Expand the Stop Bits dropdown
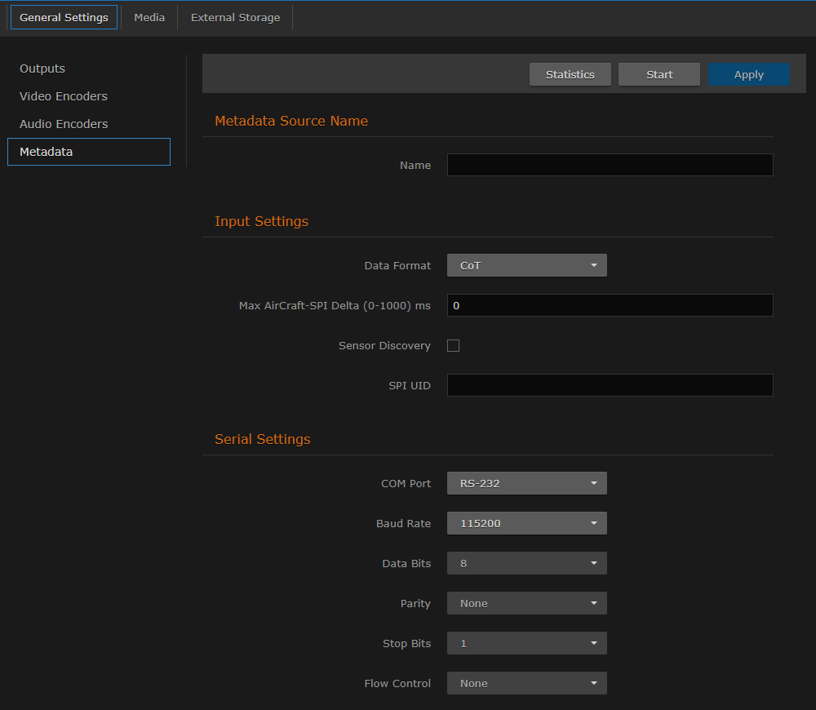This screenshot has width=816, height=710. (x=526, y=642)
